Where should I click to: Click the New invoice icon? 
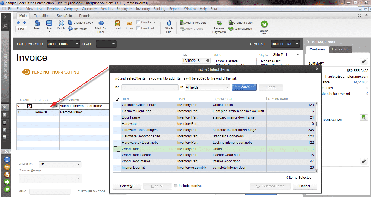pyautogui.click(x=37, y=23)
